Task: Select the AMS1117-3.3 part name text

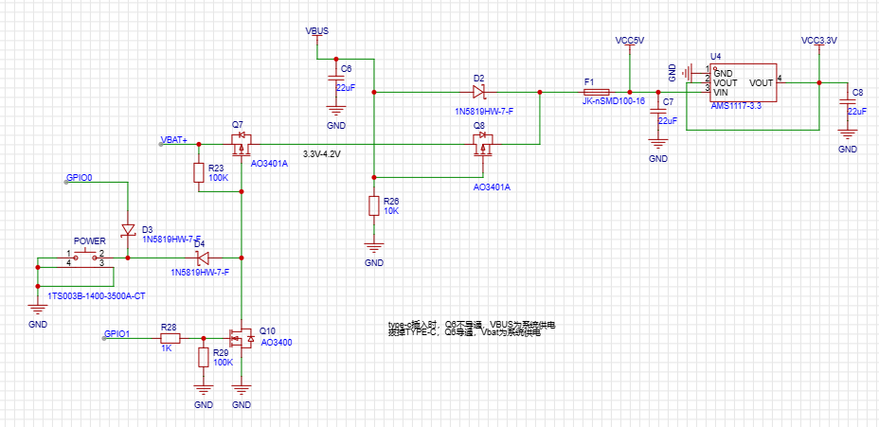Action: tap(736, 106)
